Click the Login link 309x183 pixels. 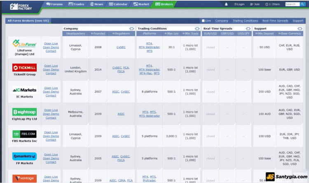coord(239,4)
